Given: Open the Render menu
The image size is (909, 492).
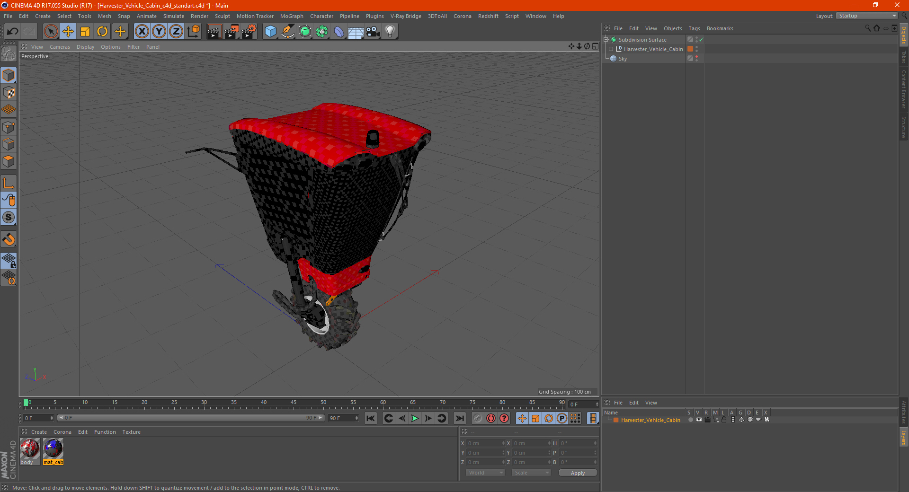Looking at the screenshot, I should [199, 16].
